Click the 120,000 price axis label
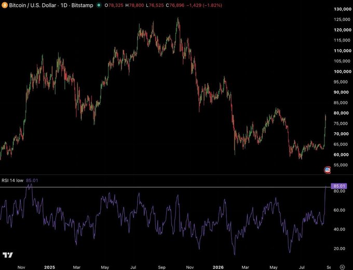Image resolution: width=353 pixels, height=270 pixels. pos(343,30)
